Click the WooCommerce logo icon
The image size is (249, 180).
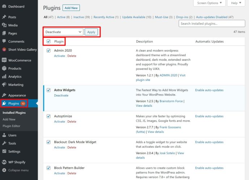pos(4,60)
